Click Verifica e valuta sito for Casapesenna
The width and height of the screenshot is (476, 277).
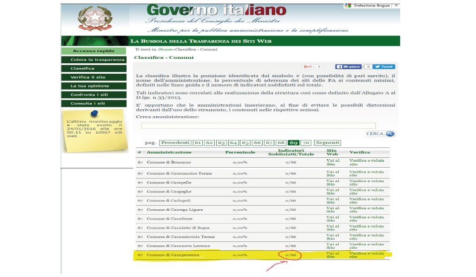coord(366,255)
